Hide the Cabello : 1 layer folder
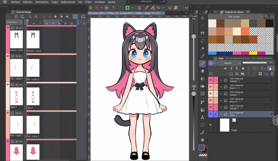 tap(211, 80)
